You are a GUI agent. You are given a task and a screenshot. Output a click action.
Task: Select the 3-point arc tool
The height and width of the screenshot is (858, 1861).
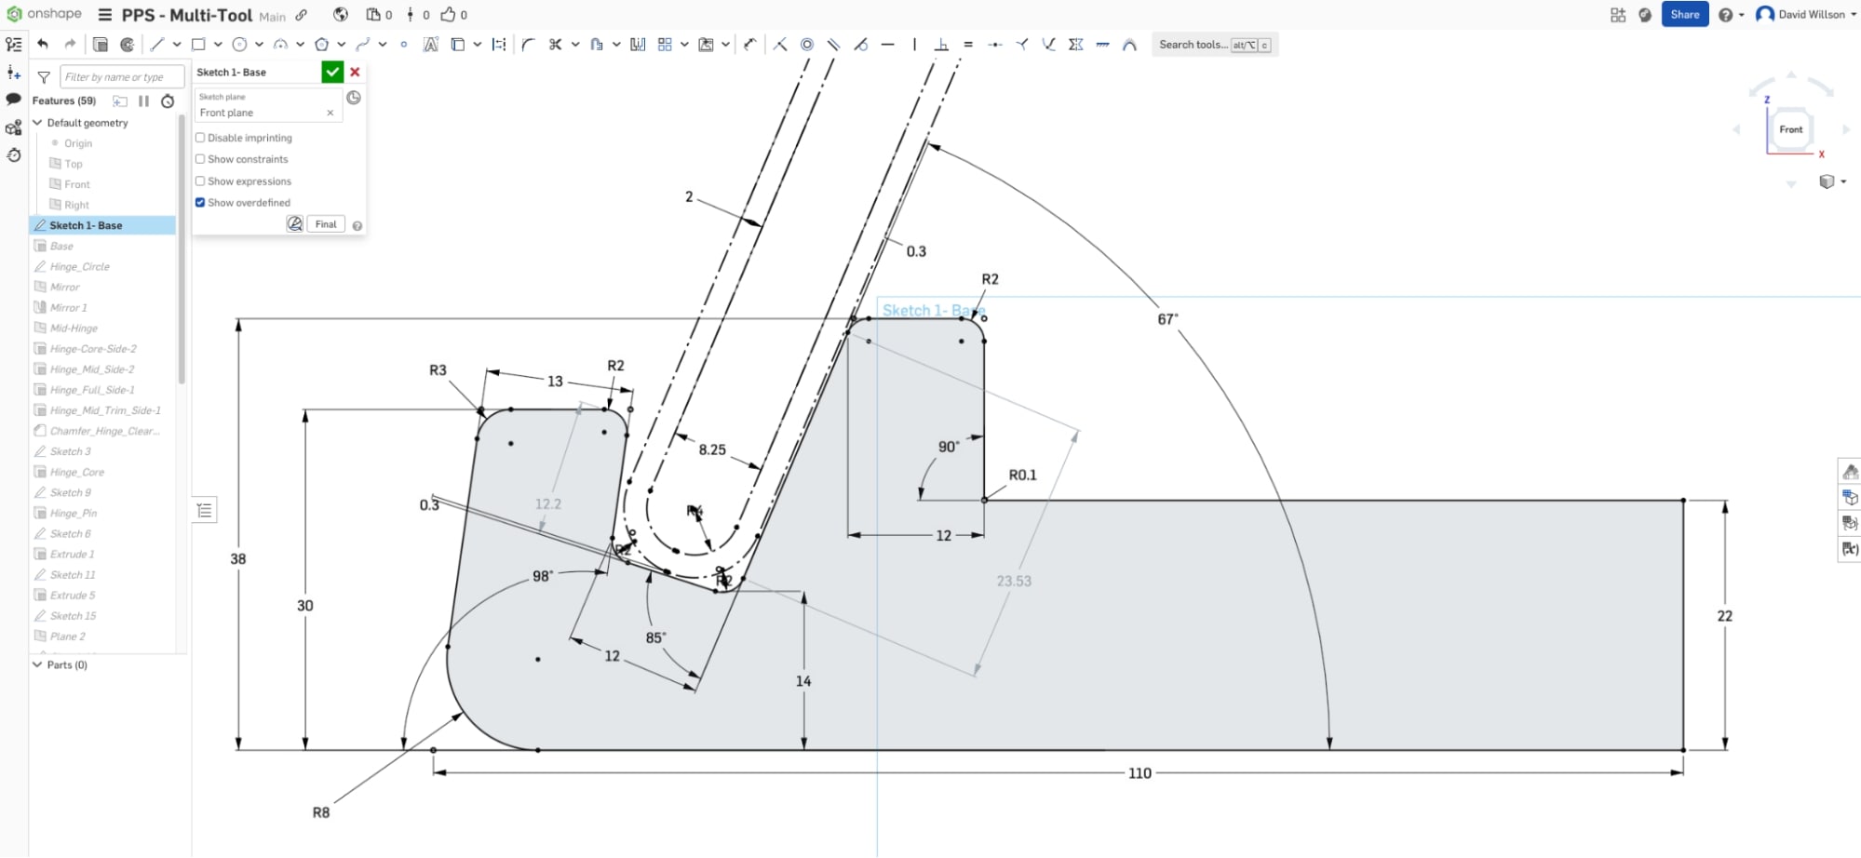pos(280,44)
